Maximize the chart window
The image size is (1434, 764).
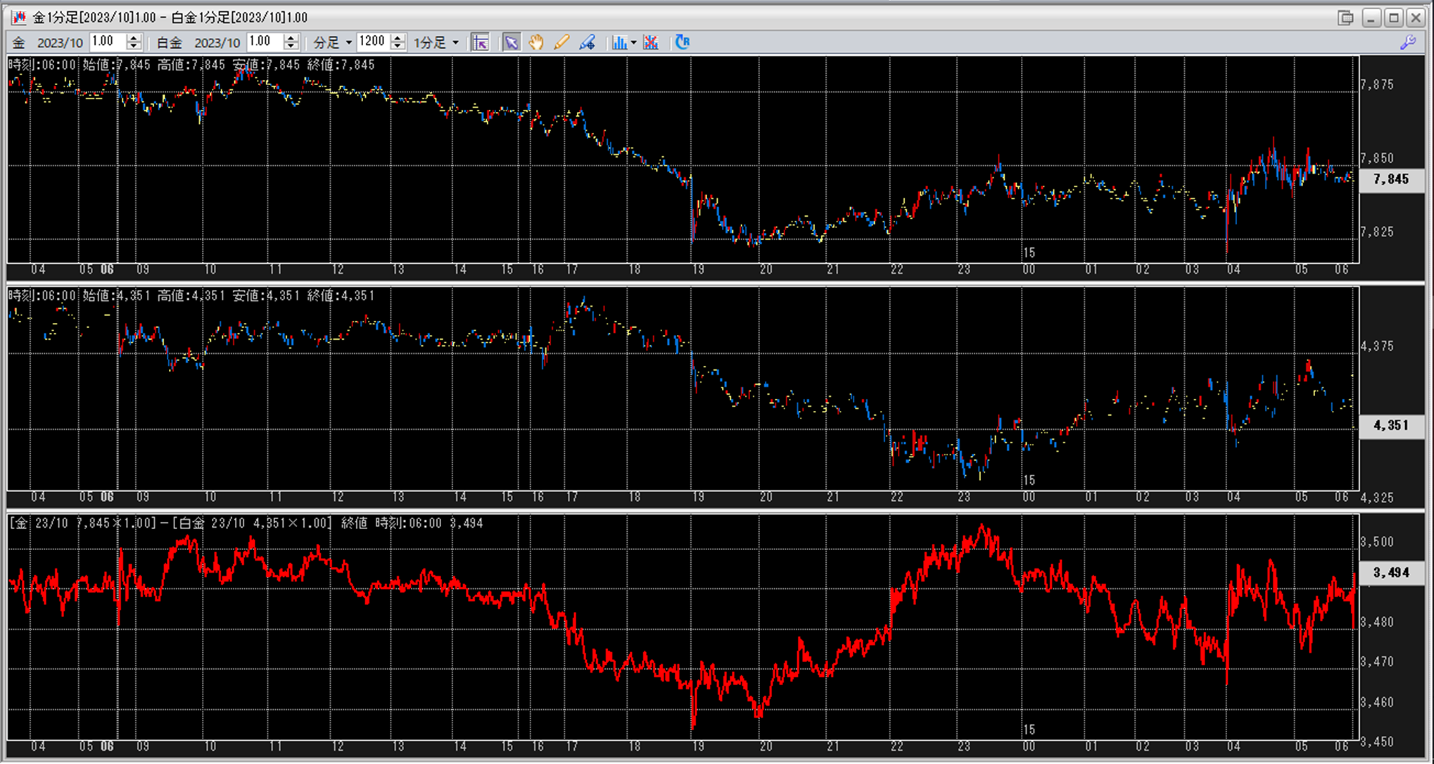coord(1393,18)
